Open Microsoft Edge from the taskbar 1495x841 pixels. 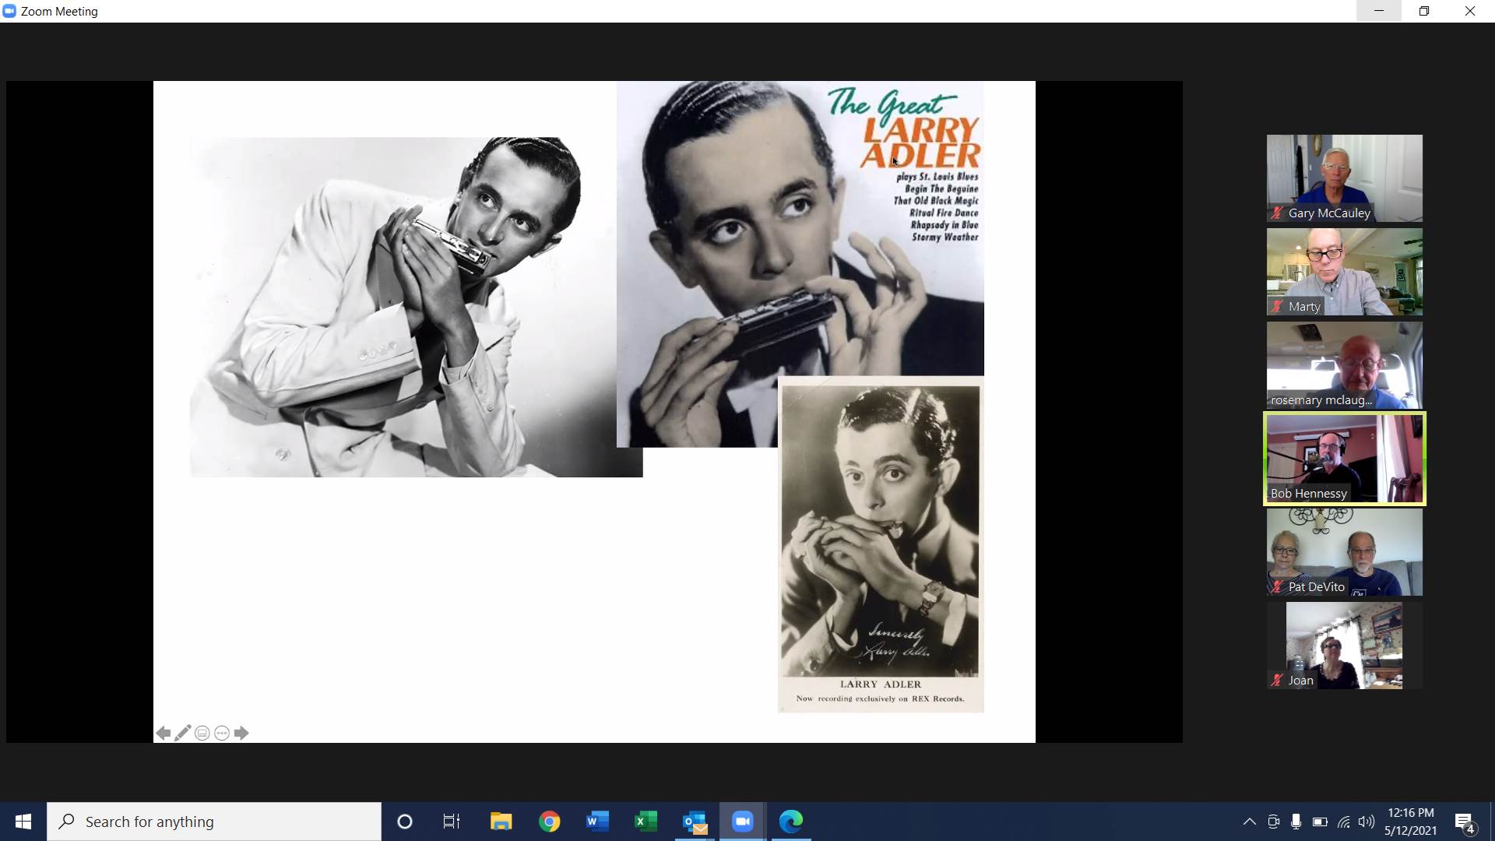click(x=791, y=822)
